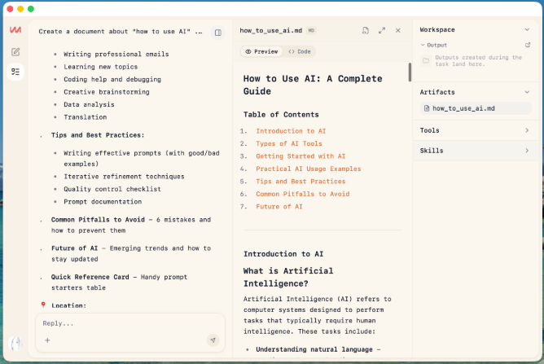
Task: Open the user avatar at sidebar bottom
Action: click(15, 344)
